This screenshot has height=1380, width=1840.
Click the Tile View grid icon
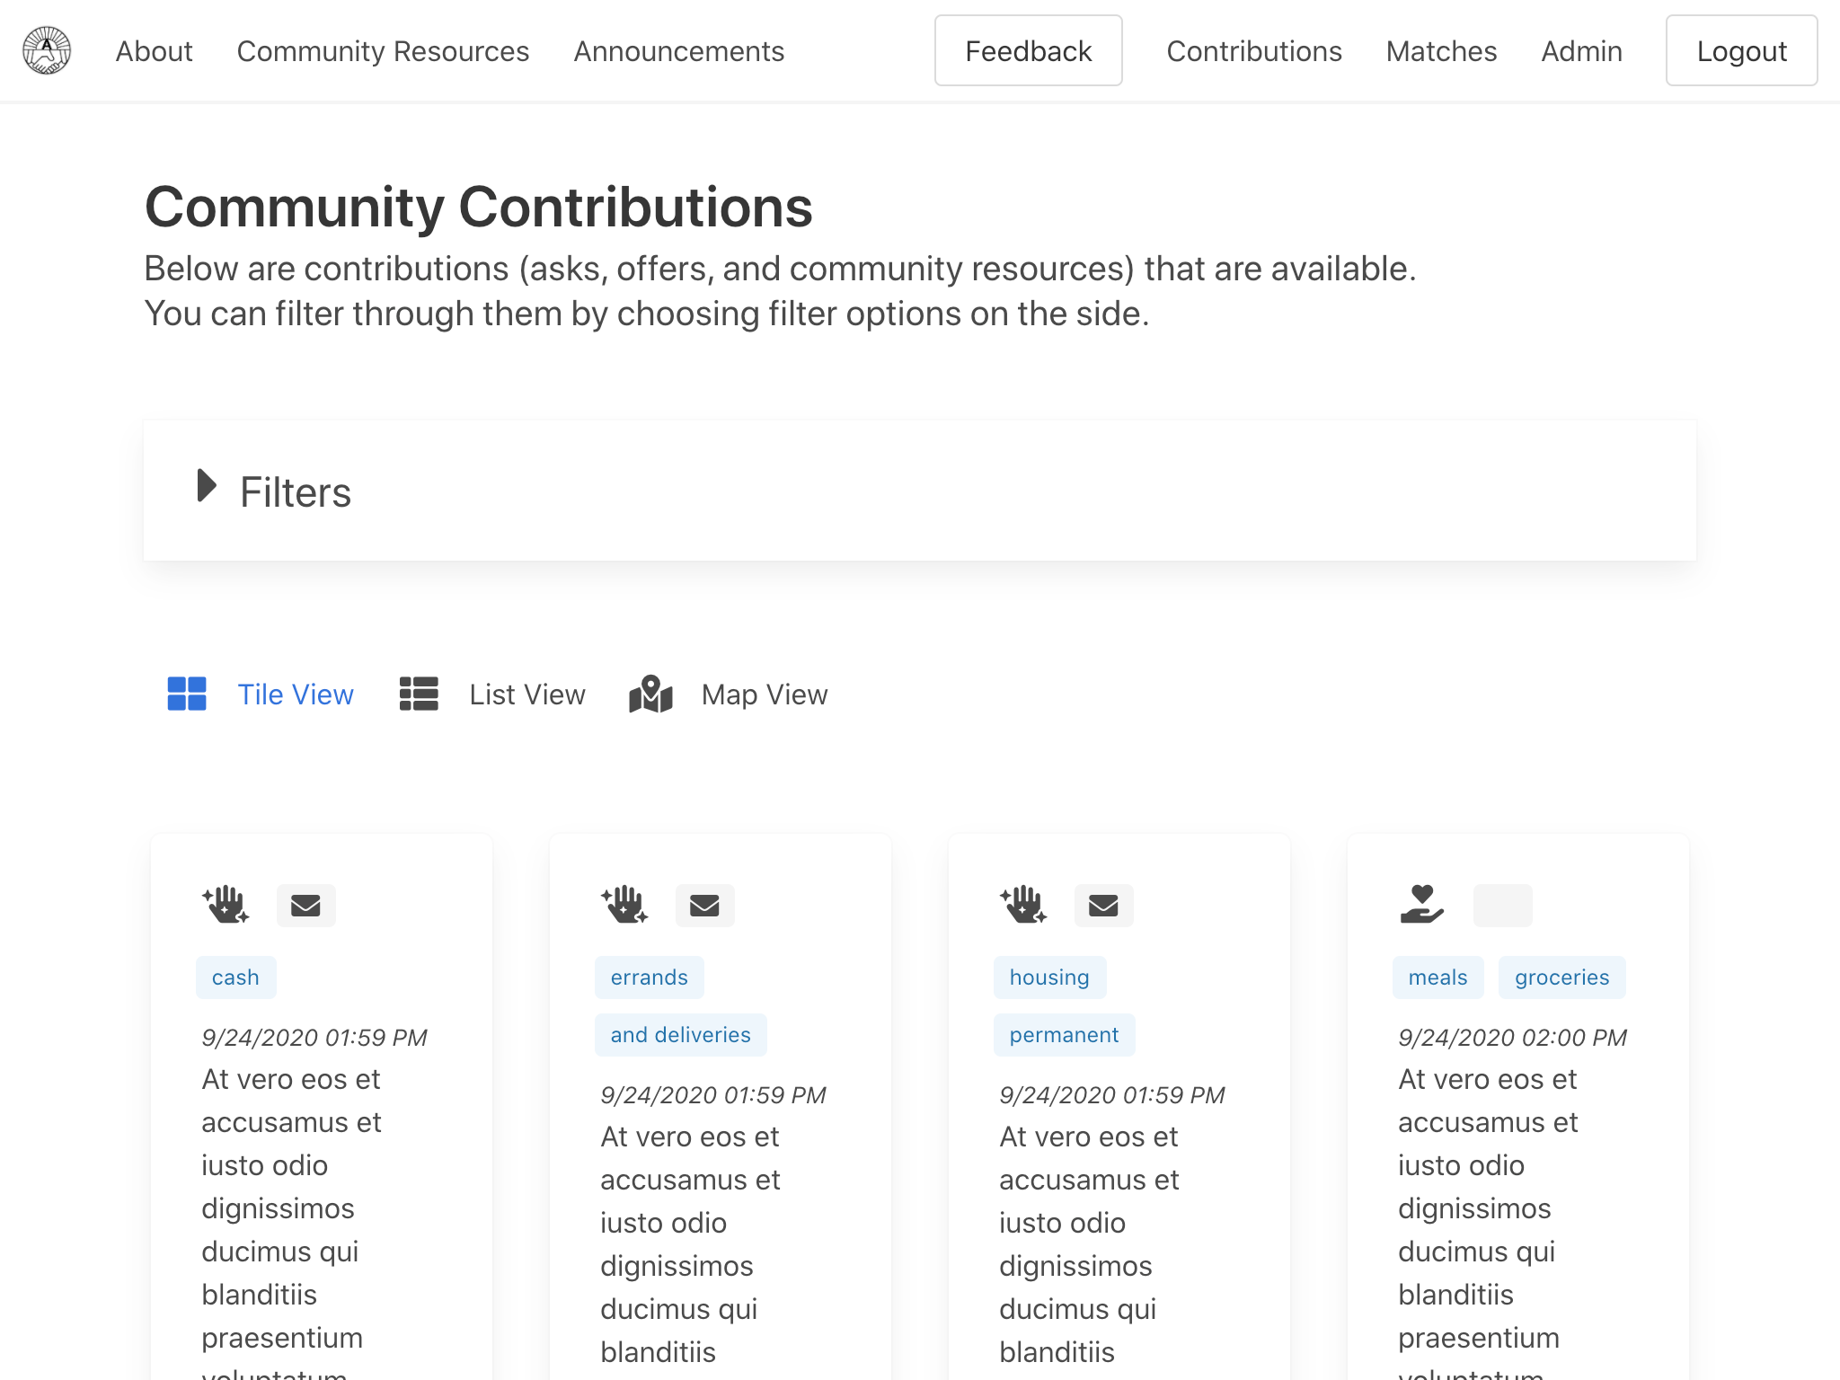pyautogui.click(x=187, y=694)
